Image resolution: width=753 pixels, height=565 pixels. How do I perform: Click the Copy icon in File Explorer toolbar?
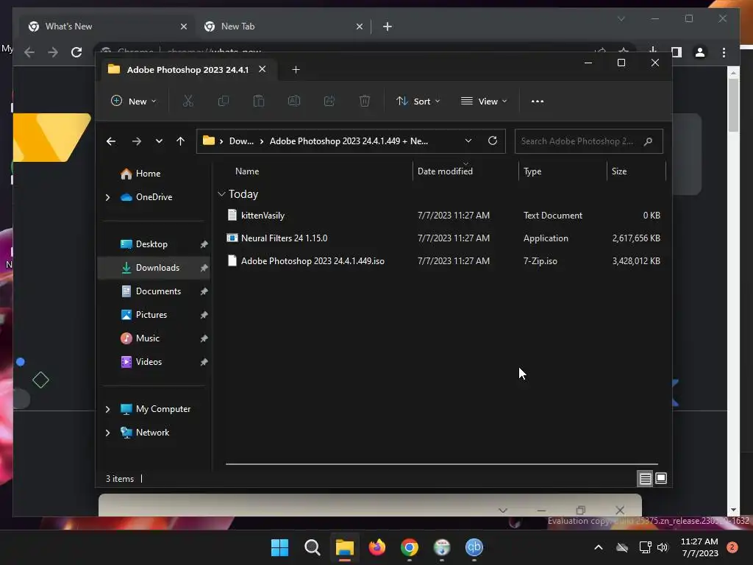click(x=224, y=101)
